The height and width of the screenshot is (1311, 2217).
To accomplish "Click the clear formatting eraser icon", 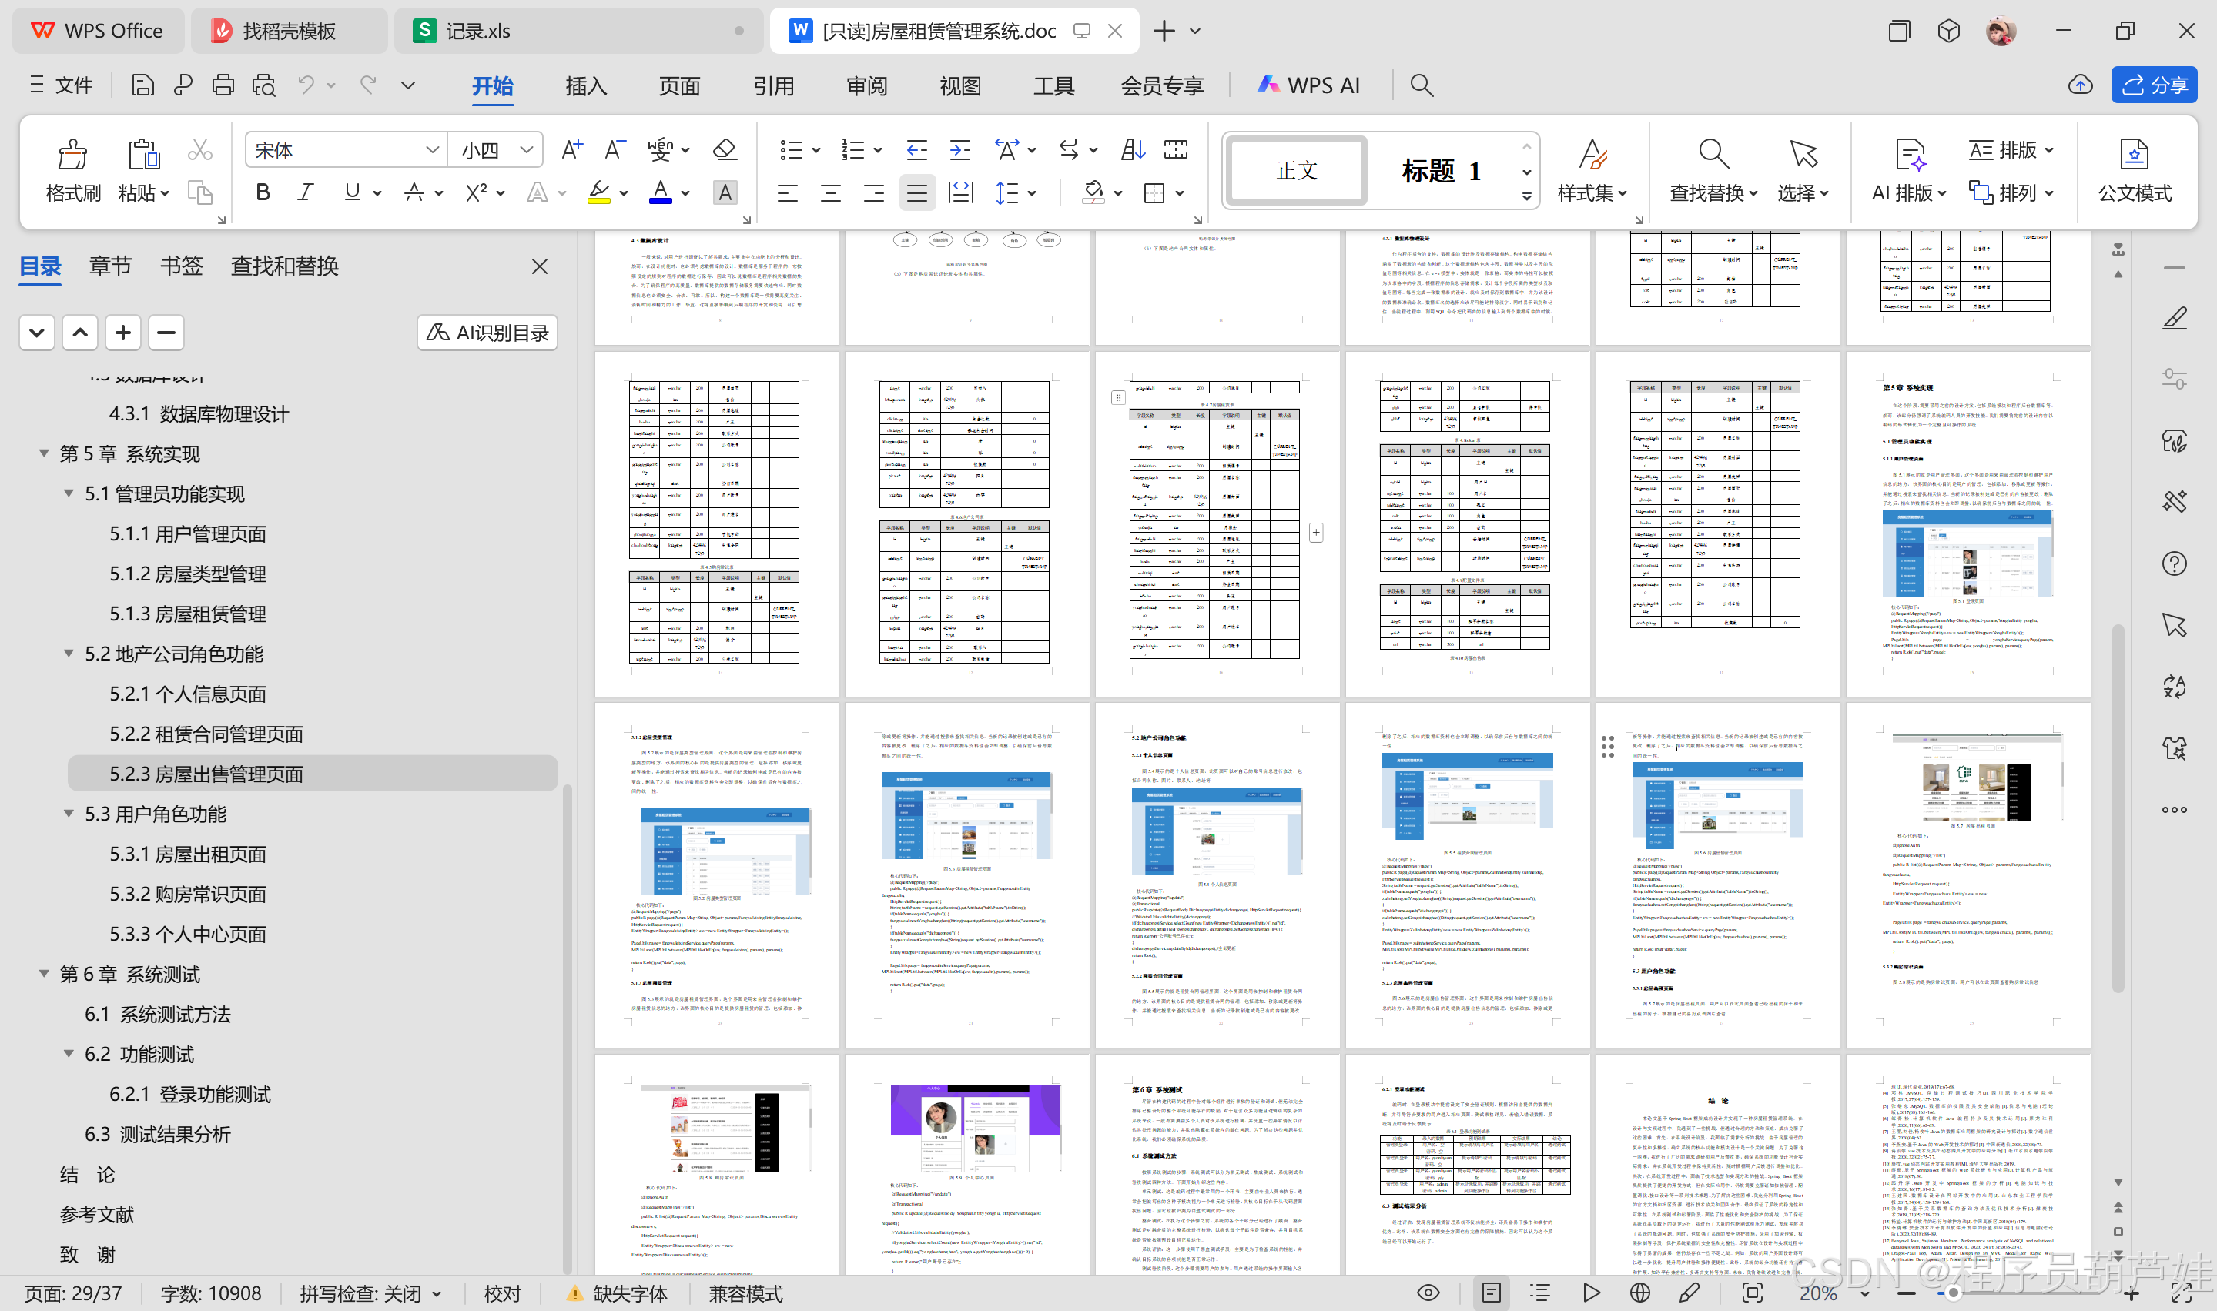I will [x=725, y=149].
